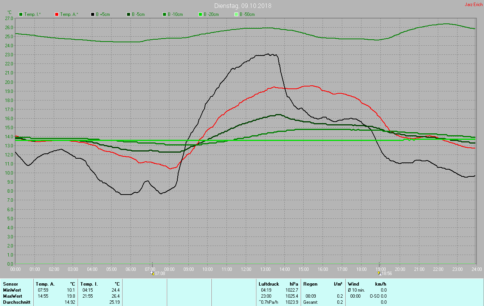Toggle the B -10cm legend entry
Screen dimensions: 484x306
172,14
